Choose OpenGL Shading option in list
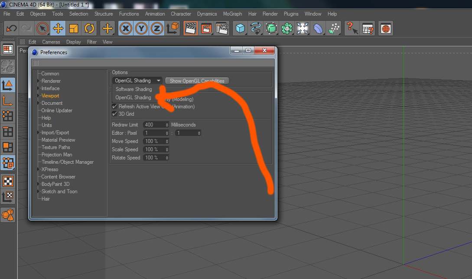Viewport: 472px width, 279px height. click(133, 97)
